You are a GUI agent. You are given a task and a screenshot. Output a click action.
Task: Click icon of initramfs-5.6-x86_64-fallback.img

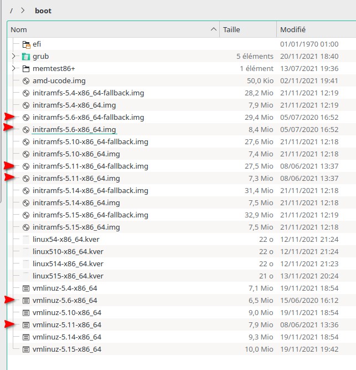point(26,118)
